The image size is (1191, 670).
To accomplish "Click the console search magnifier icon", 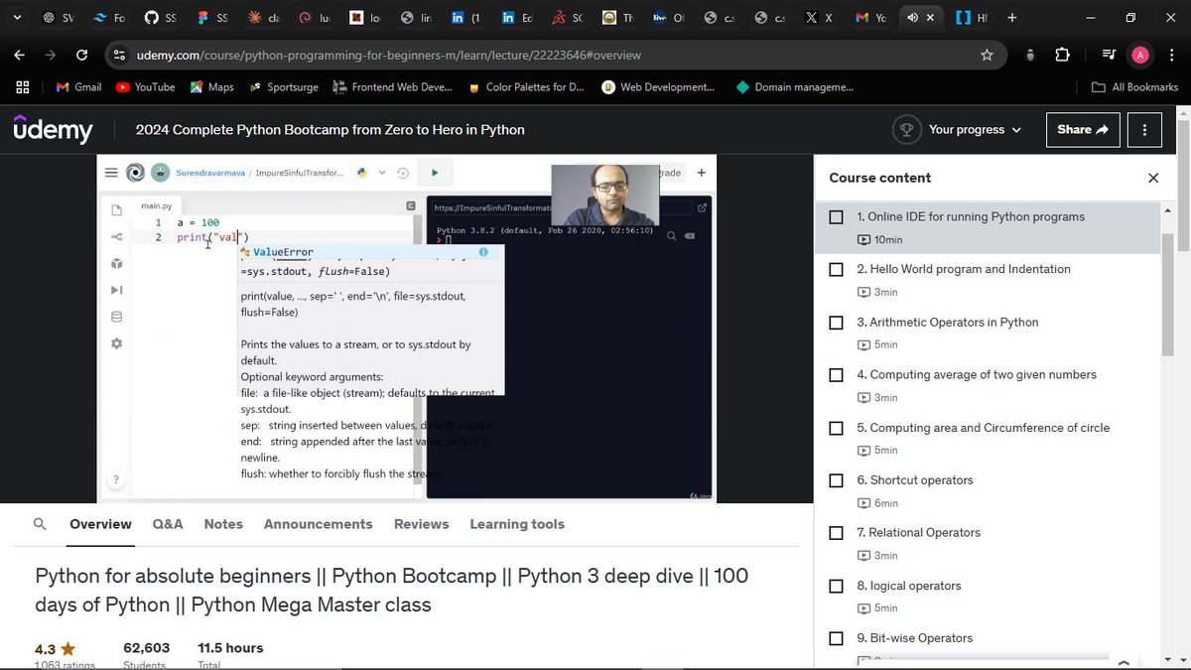I will coord(672,236).
